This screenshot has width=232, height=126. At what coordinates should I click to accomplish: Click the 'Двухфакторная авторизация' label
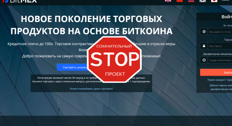[217, 54]
